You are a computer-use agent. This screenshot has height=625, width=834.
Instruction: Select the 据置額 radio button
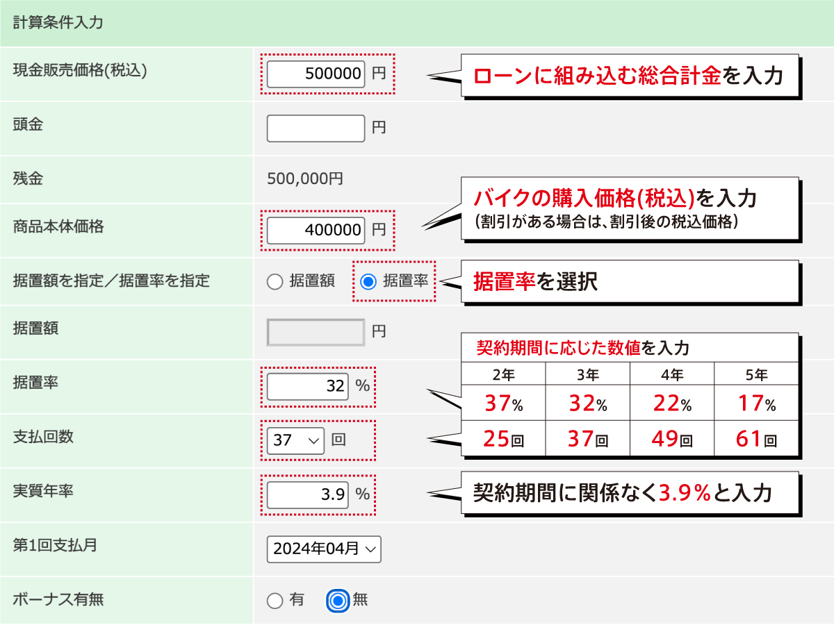(x=275, y=281)
